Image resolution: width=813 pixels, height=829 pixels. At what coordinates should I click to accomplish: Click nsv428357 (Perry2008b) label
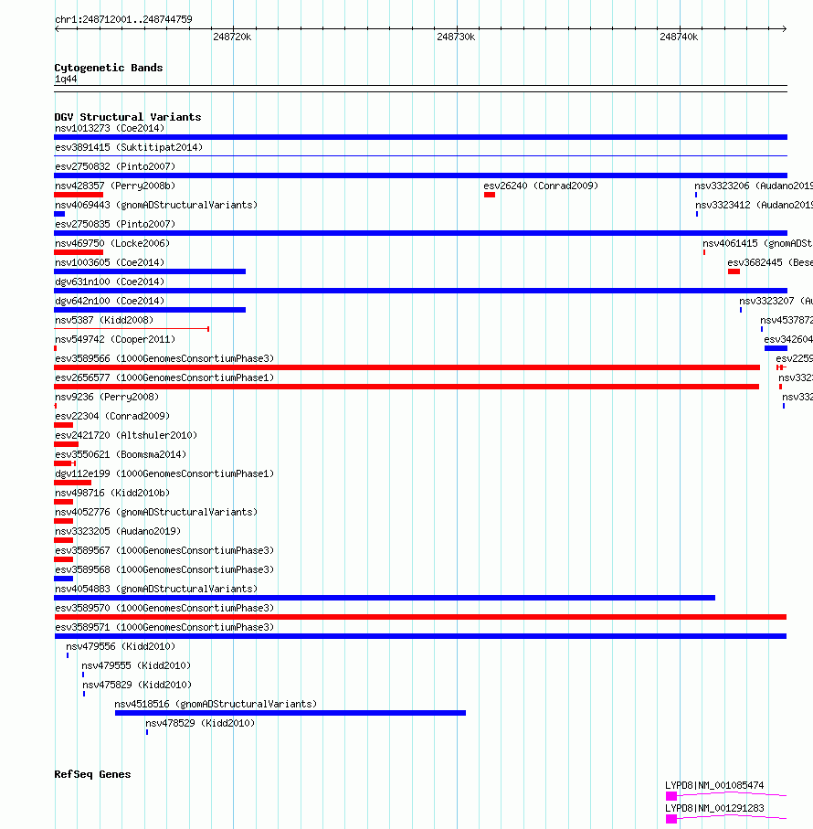click(x=115, y=186)
